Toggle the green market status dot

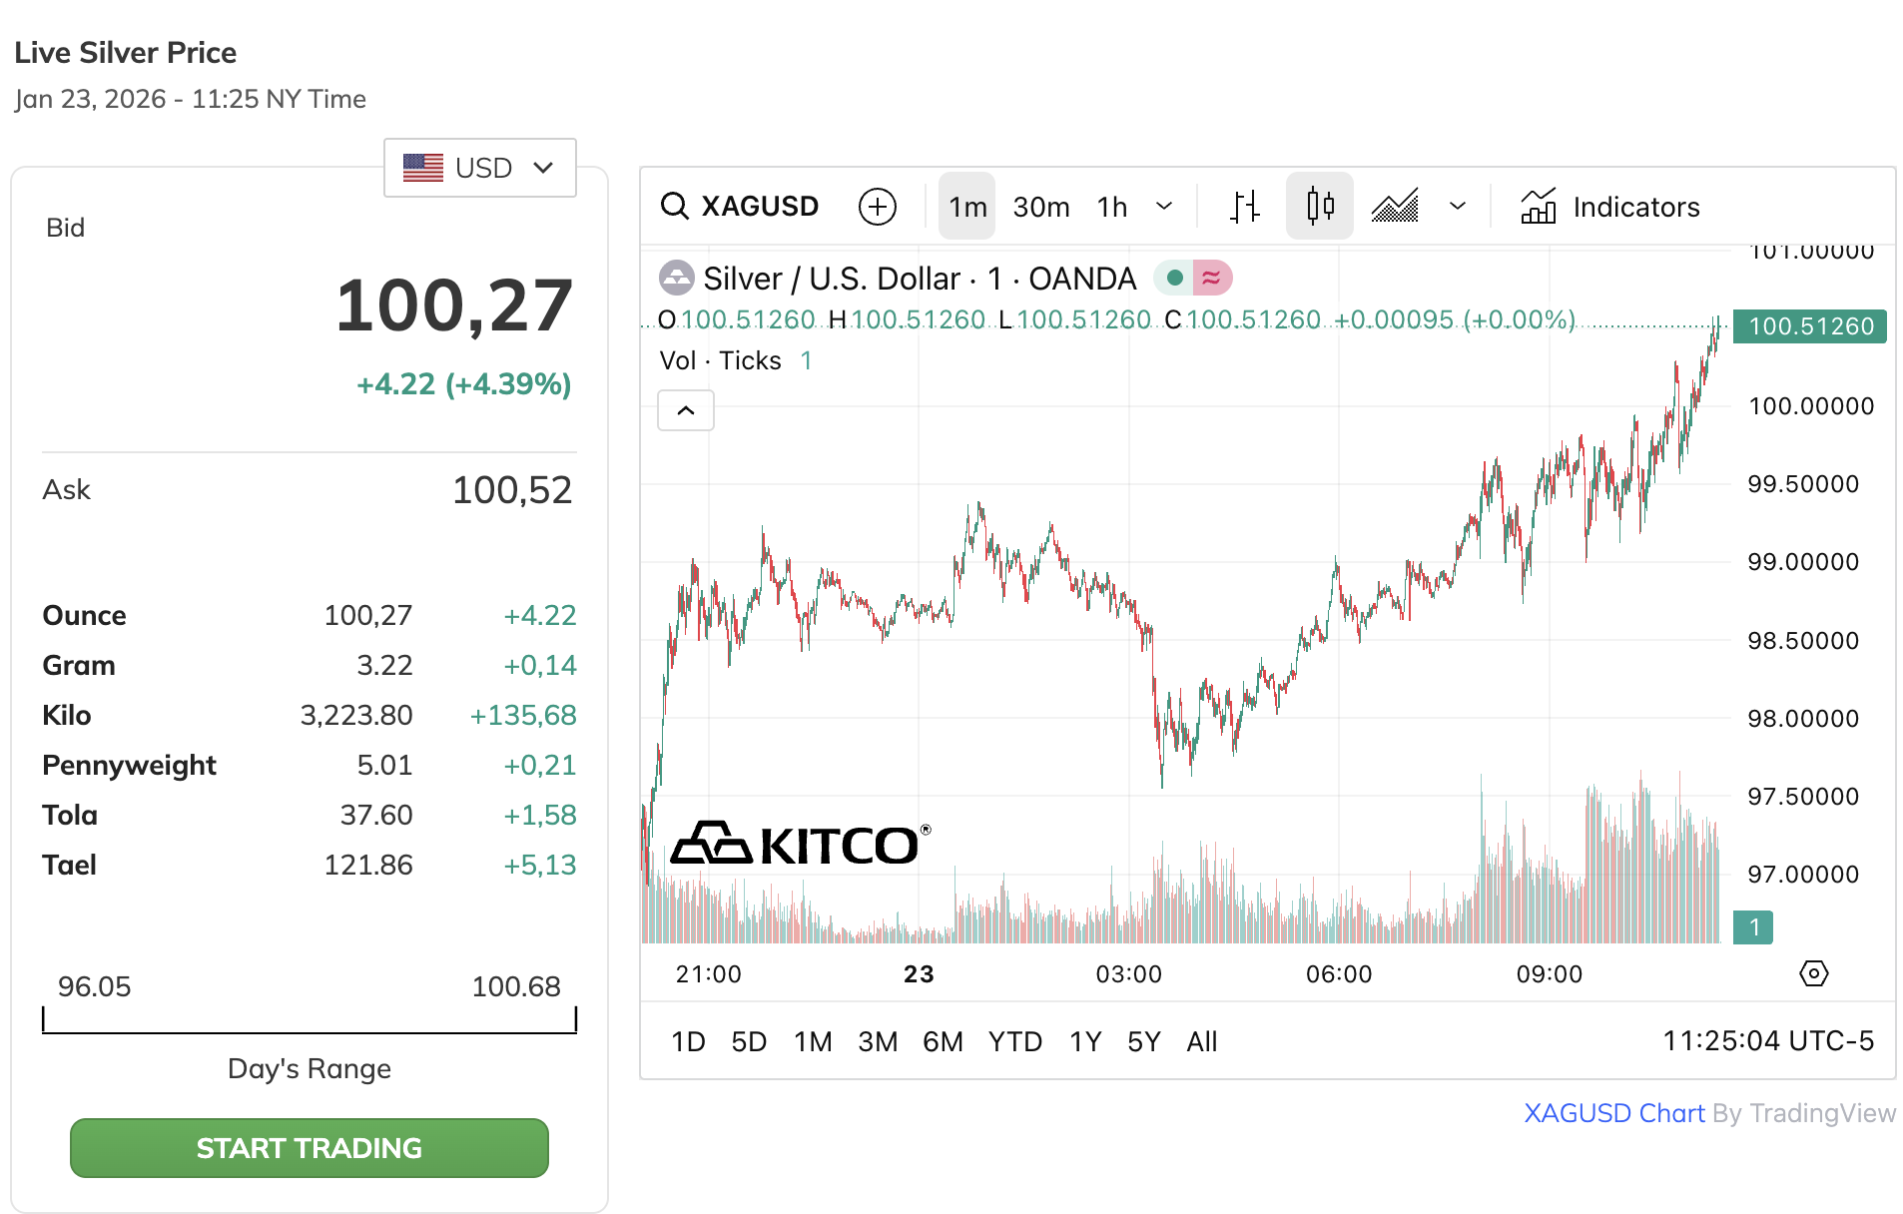1175,278
